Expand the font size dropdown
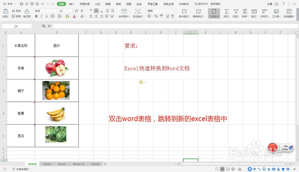The height and width of the screenshot is (172, 299). point(73,11)
